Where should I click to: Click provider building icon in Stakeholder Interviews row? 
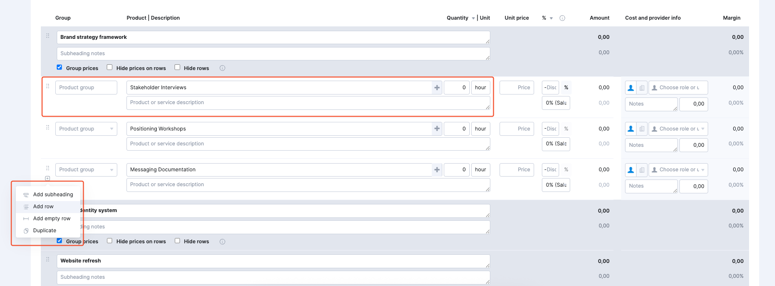pos(642,88)
